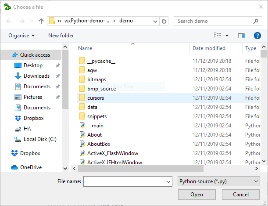Expand the address bar path dropdown
This screenshot has width=268, height=206.
[x=155, y=21]
